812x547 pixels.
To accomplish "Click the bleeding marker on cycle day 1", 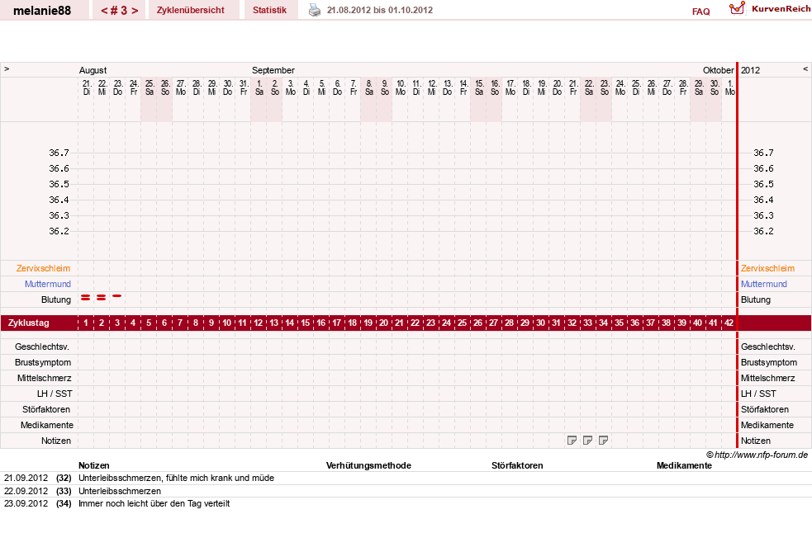I will pos(85,297).
